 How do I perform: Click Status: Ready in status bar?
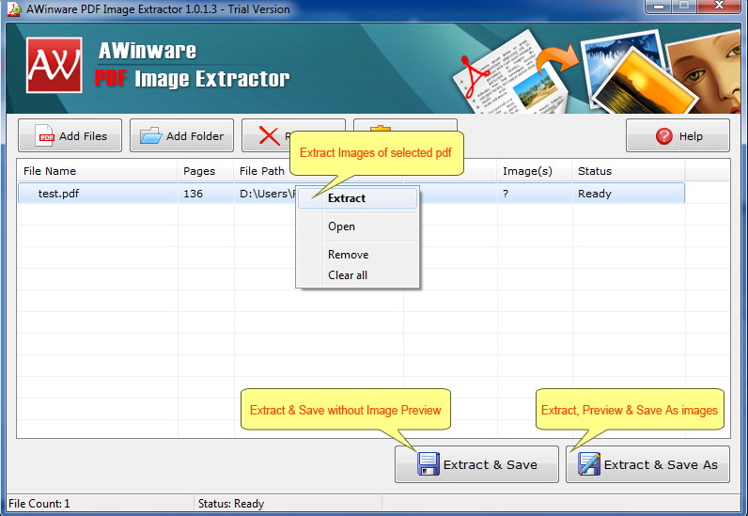coord(231,504)
